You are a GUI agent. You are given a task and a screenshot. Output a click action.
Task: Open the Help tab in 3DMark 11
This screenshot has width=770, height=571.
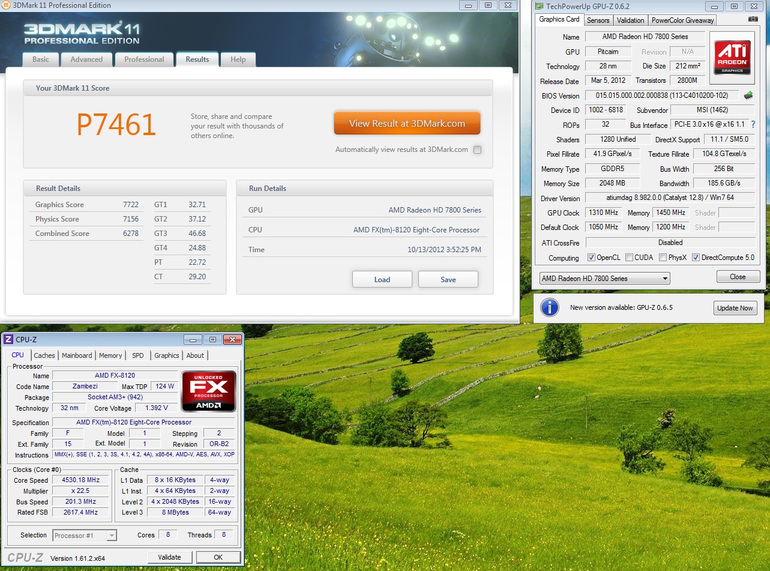pyautogui.click(x=238, y=59)
